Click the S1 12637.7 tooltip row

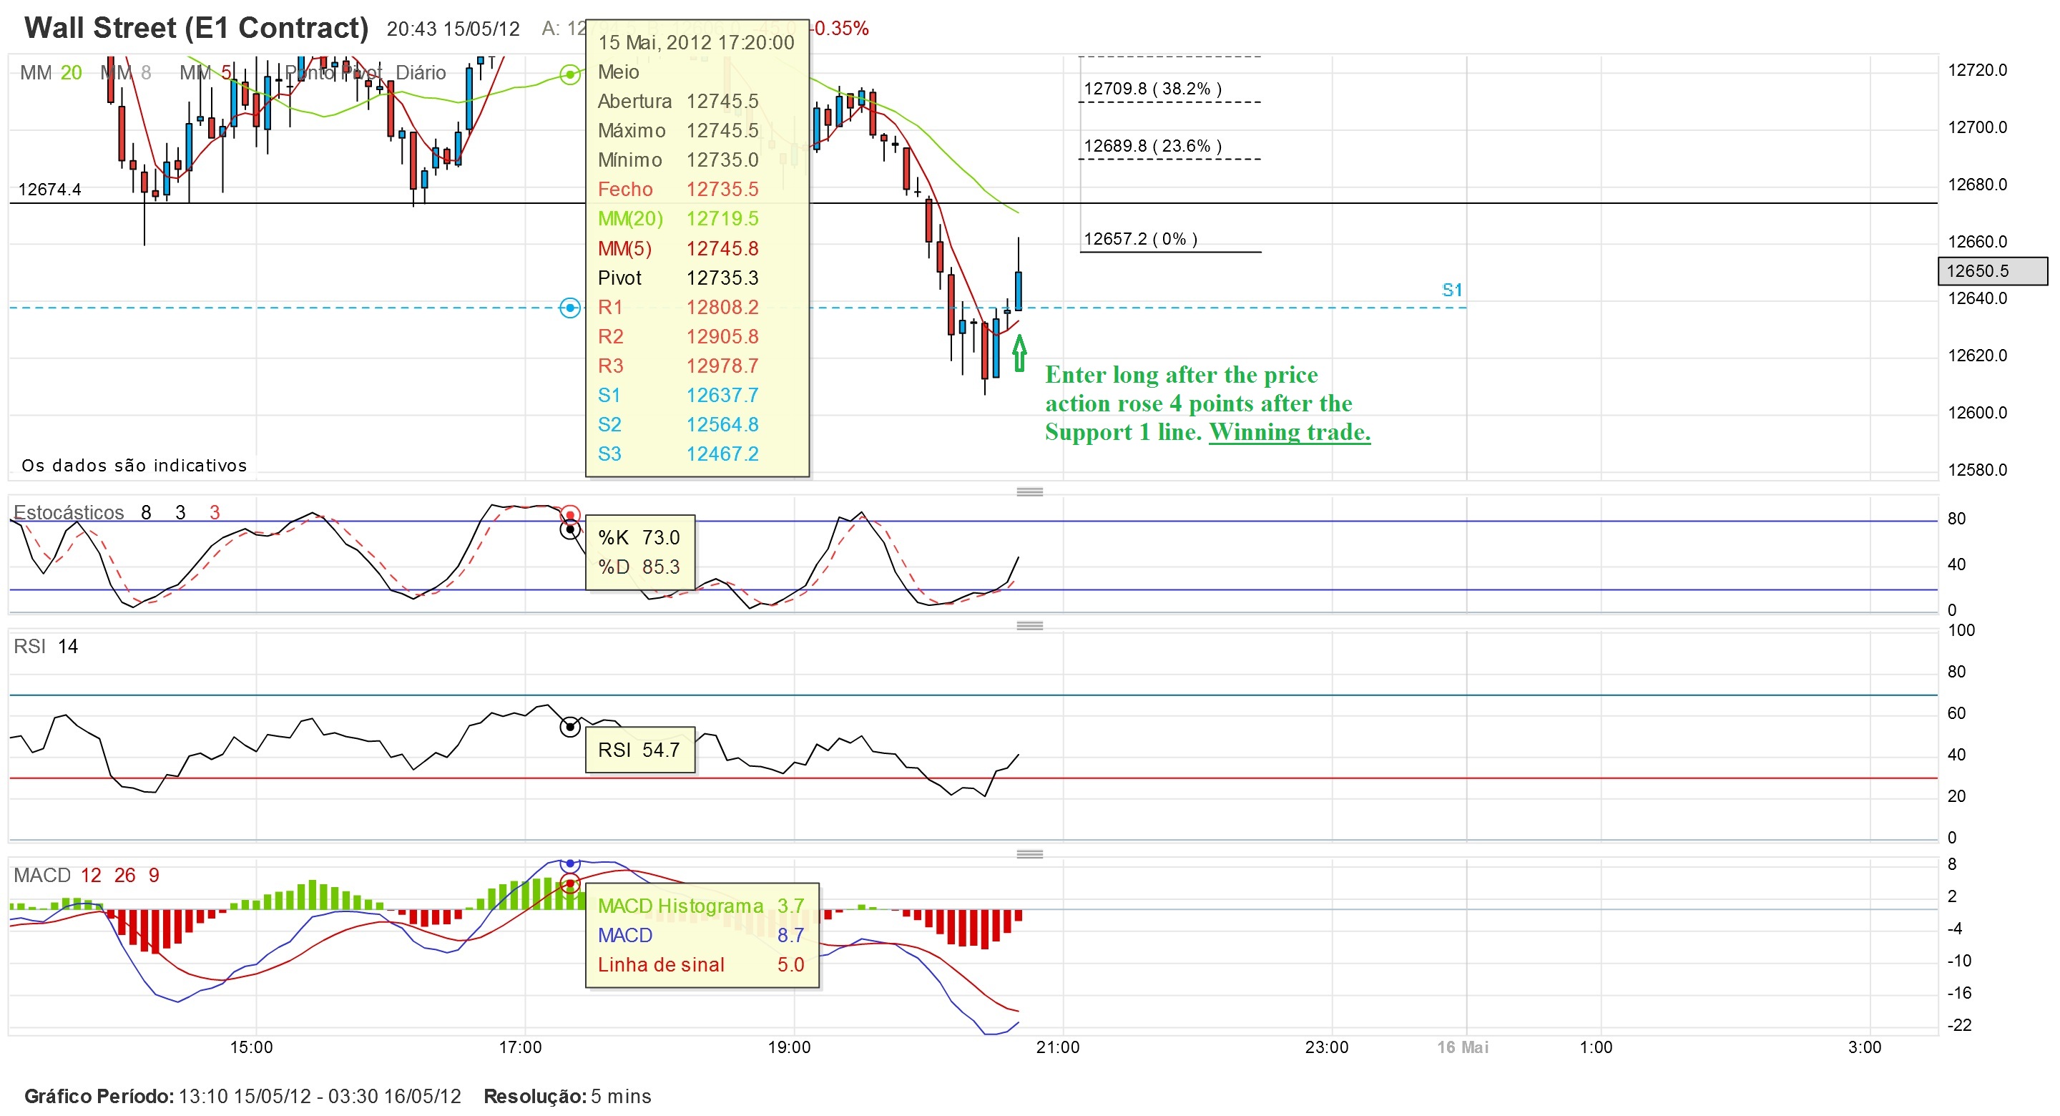(678, 395)
